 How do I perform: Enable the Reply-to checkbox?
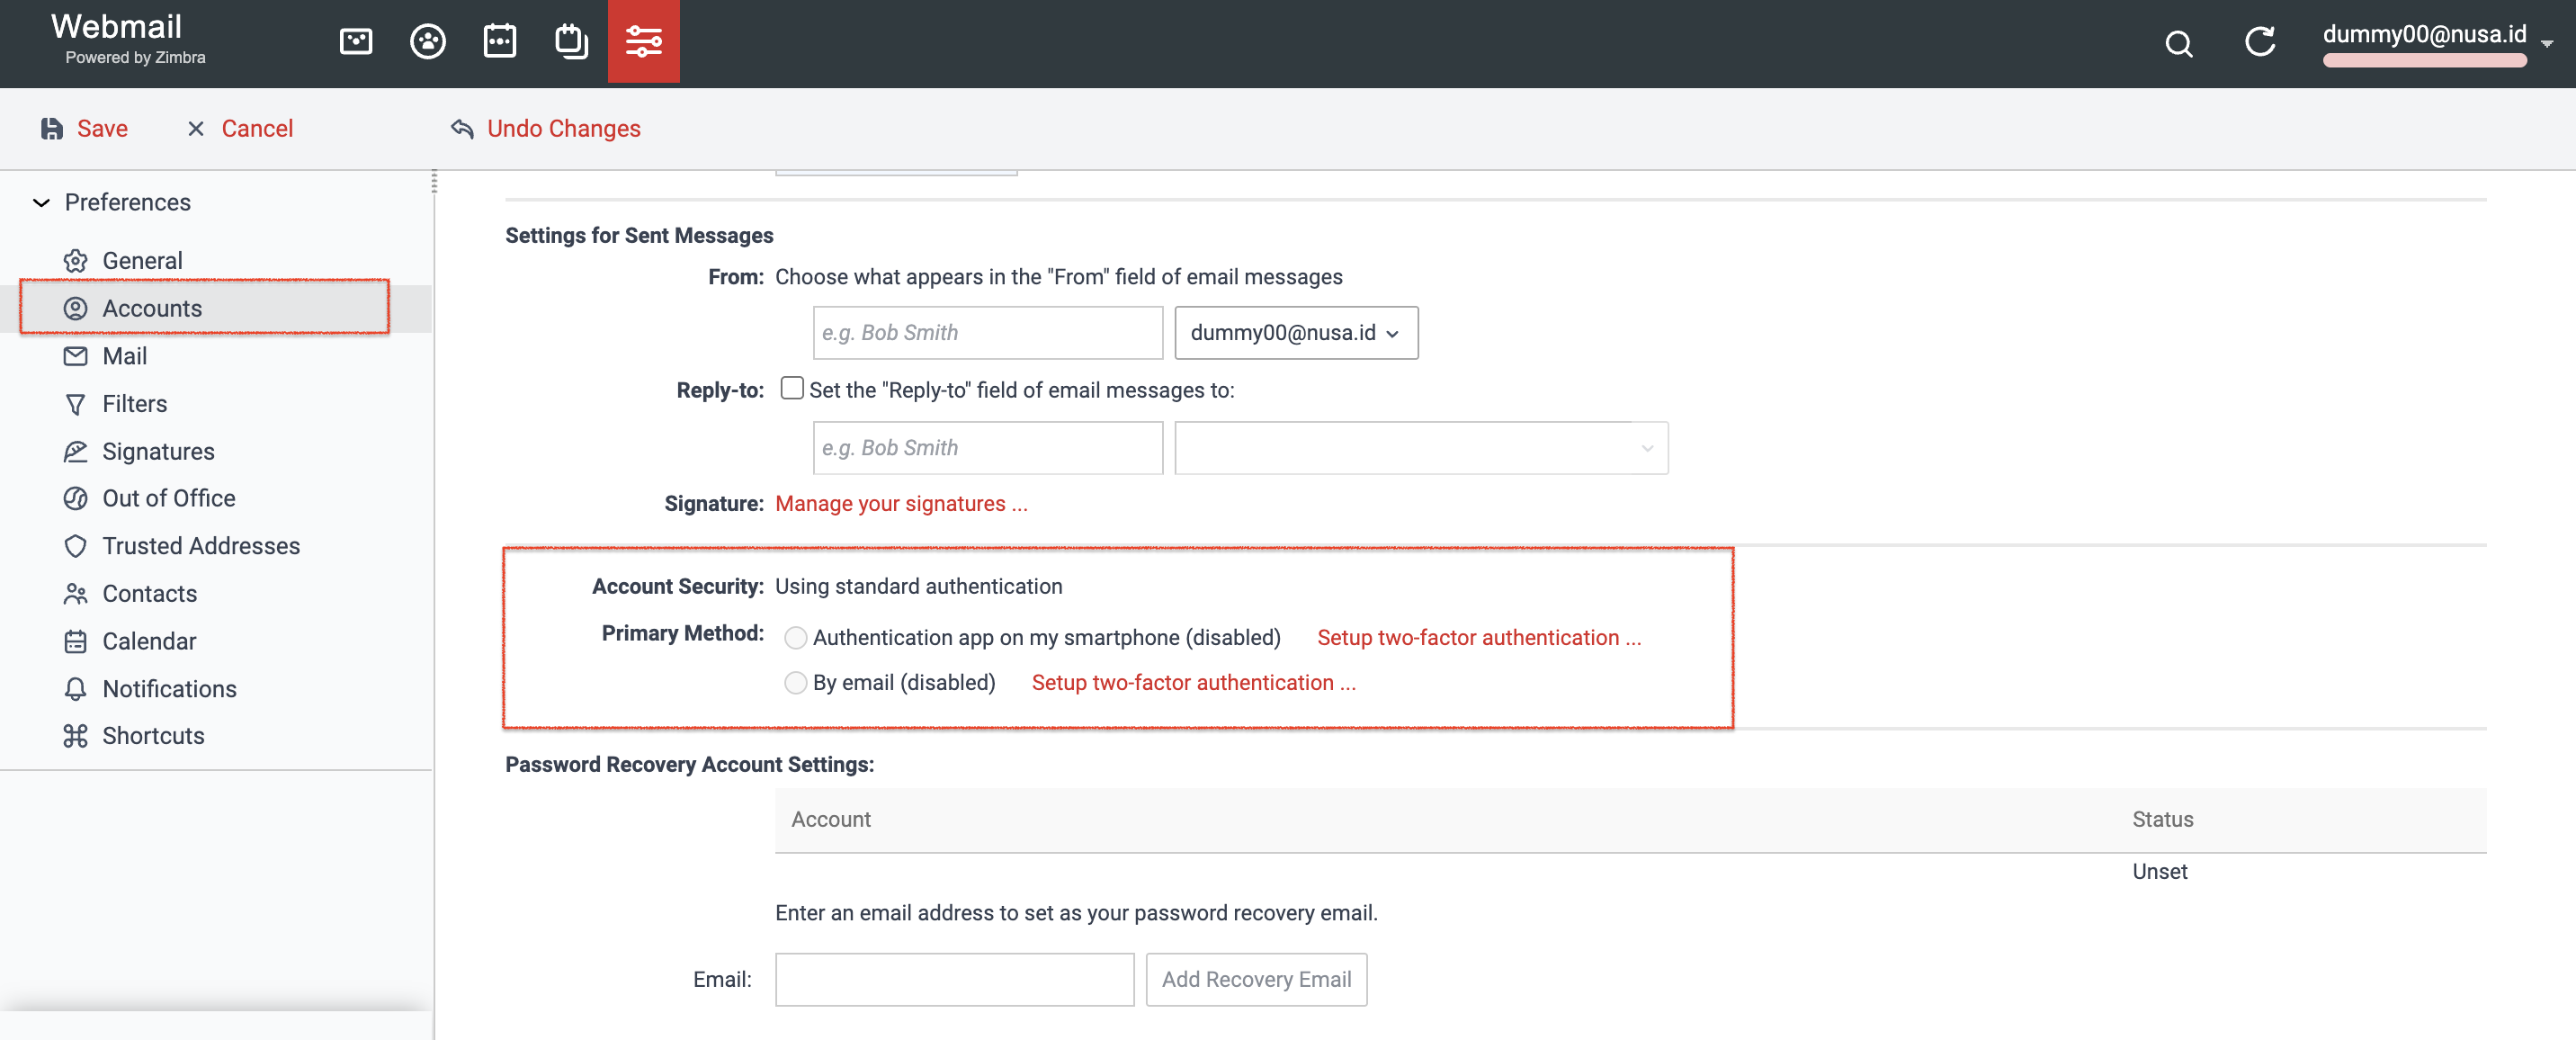(791, 388)
